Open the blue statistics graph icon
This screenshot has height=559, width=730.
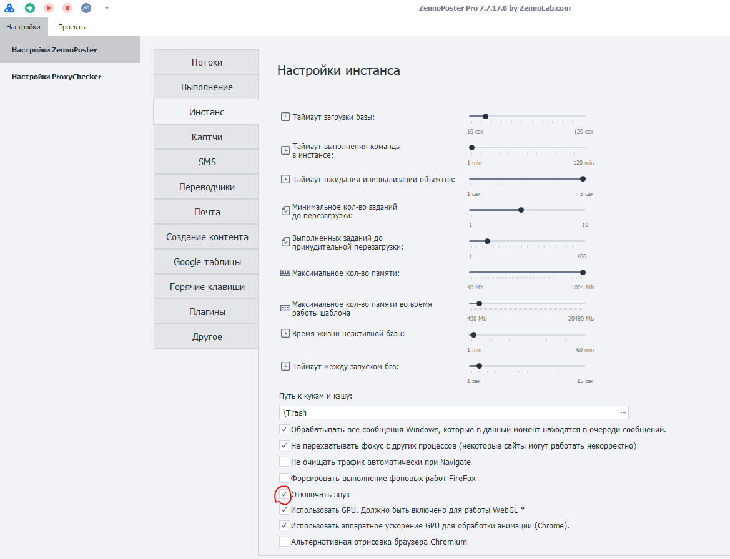point(86,8)
